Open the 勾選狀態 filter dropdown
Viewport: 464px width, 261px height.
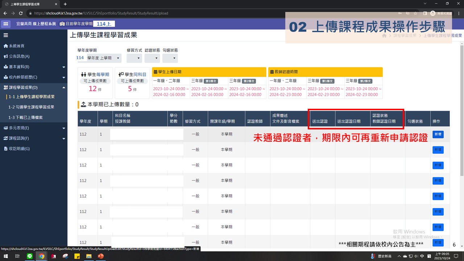point(170,58)
